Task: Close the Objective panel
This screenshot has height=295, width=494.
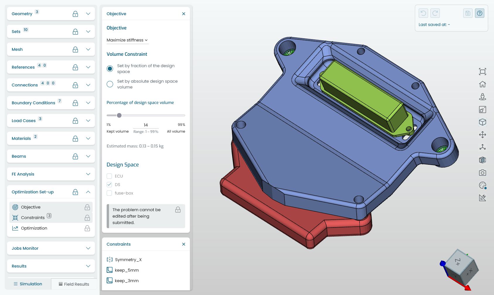Action: click(184, 14)
